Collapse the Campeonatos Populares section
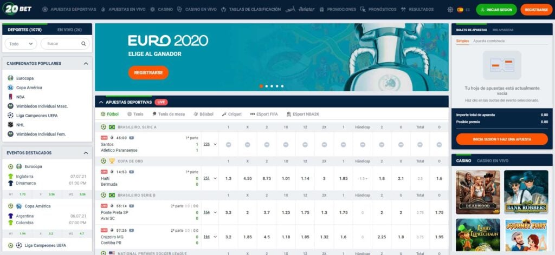Viewport: 555px width, 255px height. (86, 64)
